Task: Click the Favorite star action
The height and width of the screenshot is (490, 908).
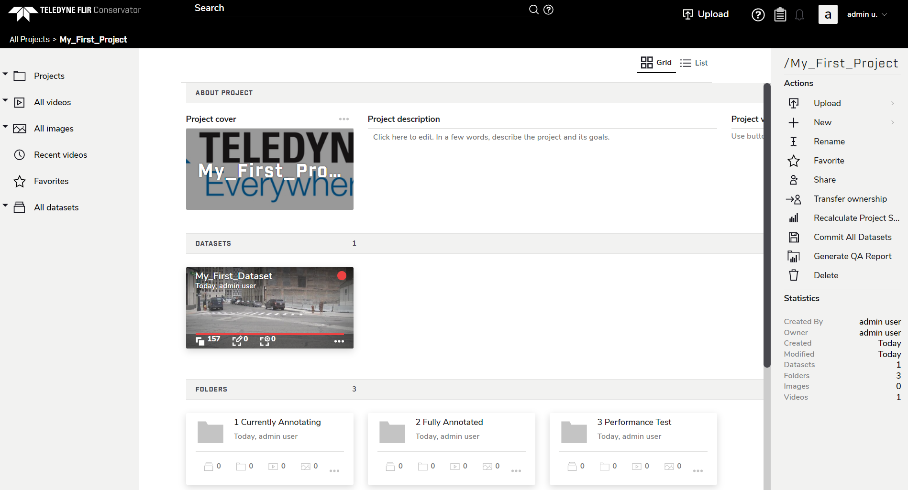Action: coord(794,161)
